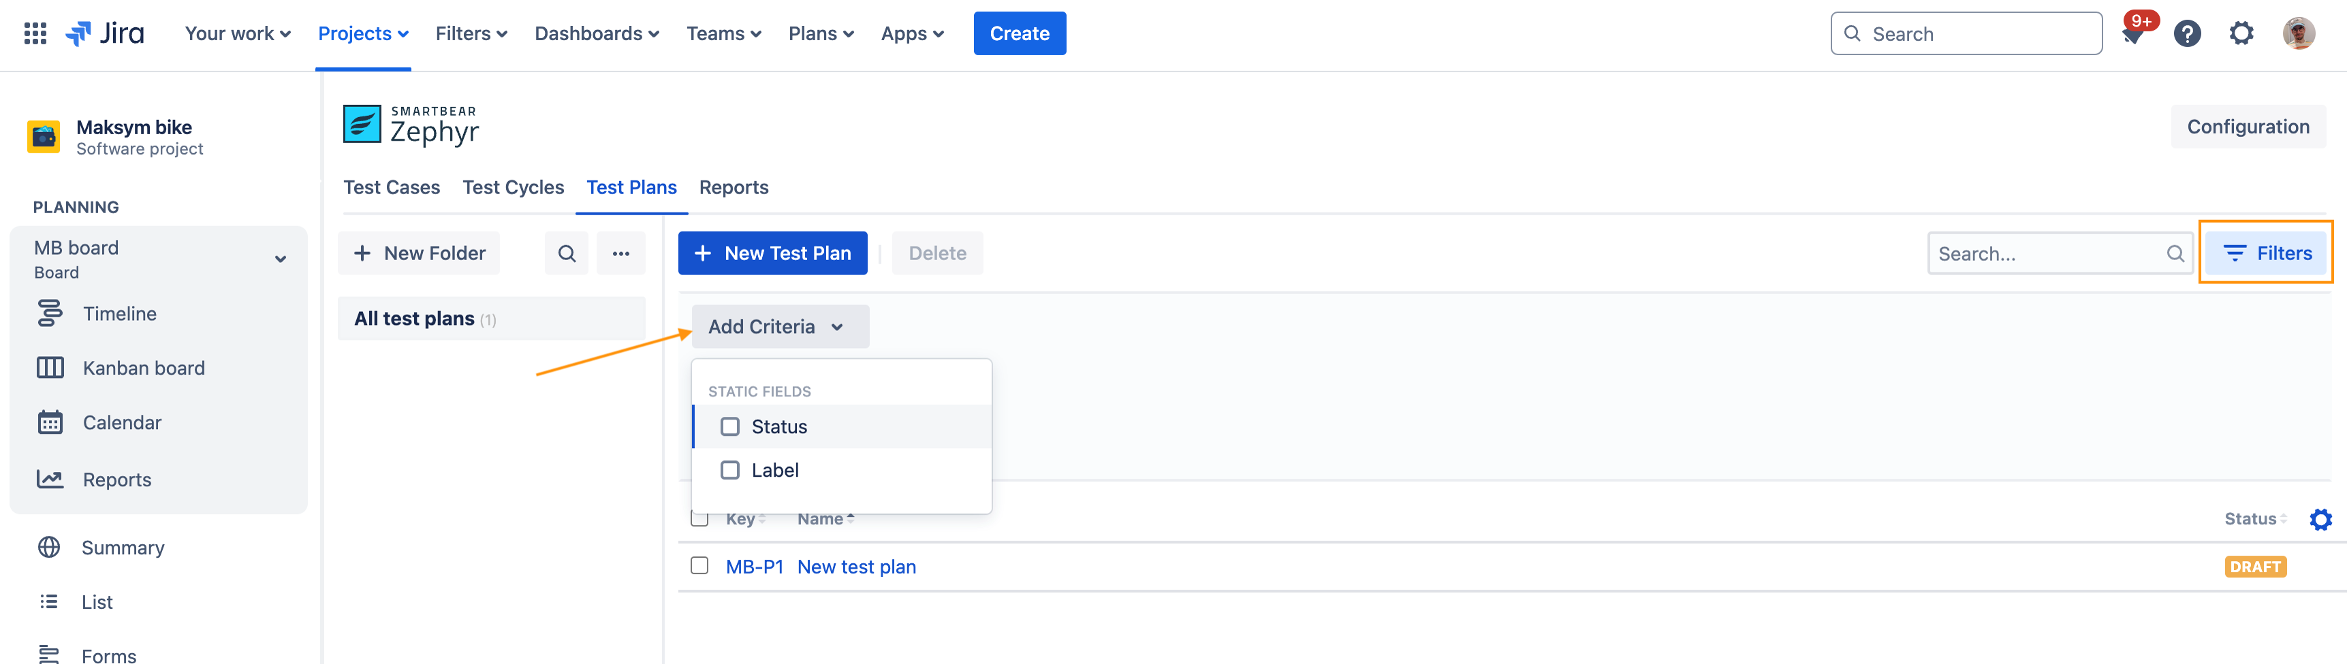Collapse the MB board section chevron

[x=281, y=259]
